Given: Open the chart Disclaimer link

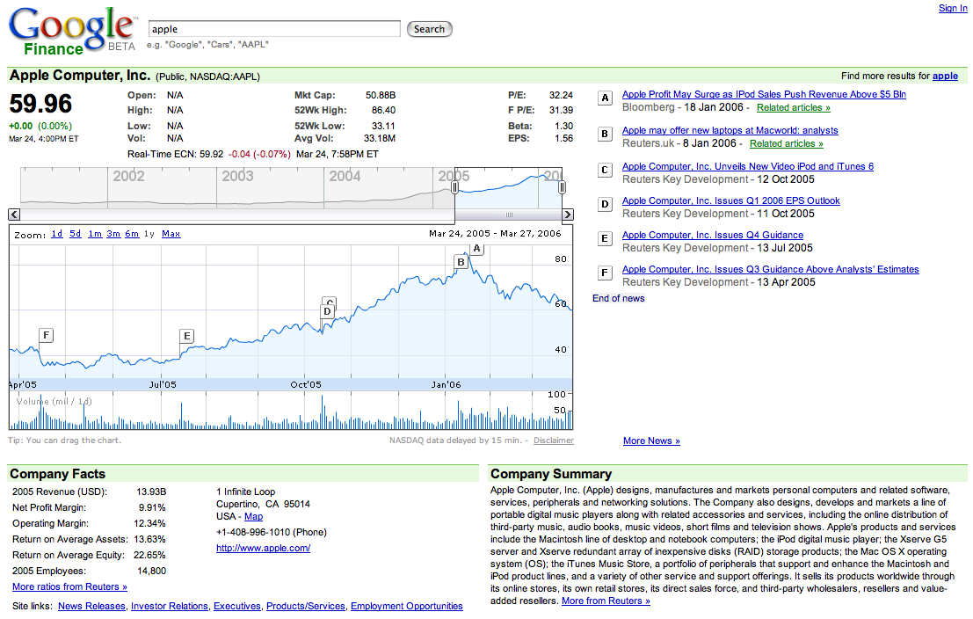Looking at the screenshot, I should click(x=554, y=441).
